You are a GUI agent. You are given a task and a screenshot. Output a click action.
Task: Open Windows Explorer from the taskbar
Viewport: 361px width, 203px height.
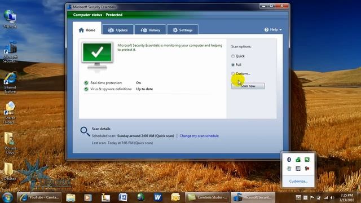pyautogui.click(x=71, y=197)
